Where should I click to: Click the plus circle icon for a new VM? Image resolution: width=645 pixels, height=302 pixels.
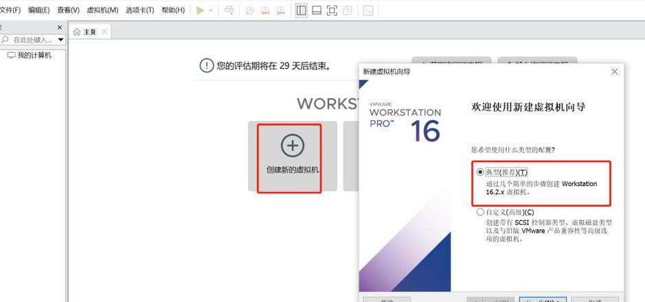pyautogui.click(x=293, y=146)
